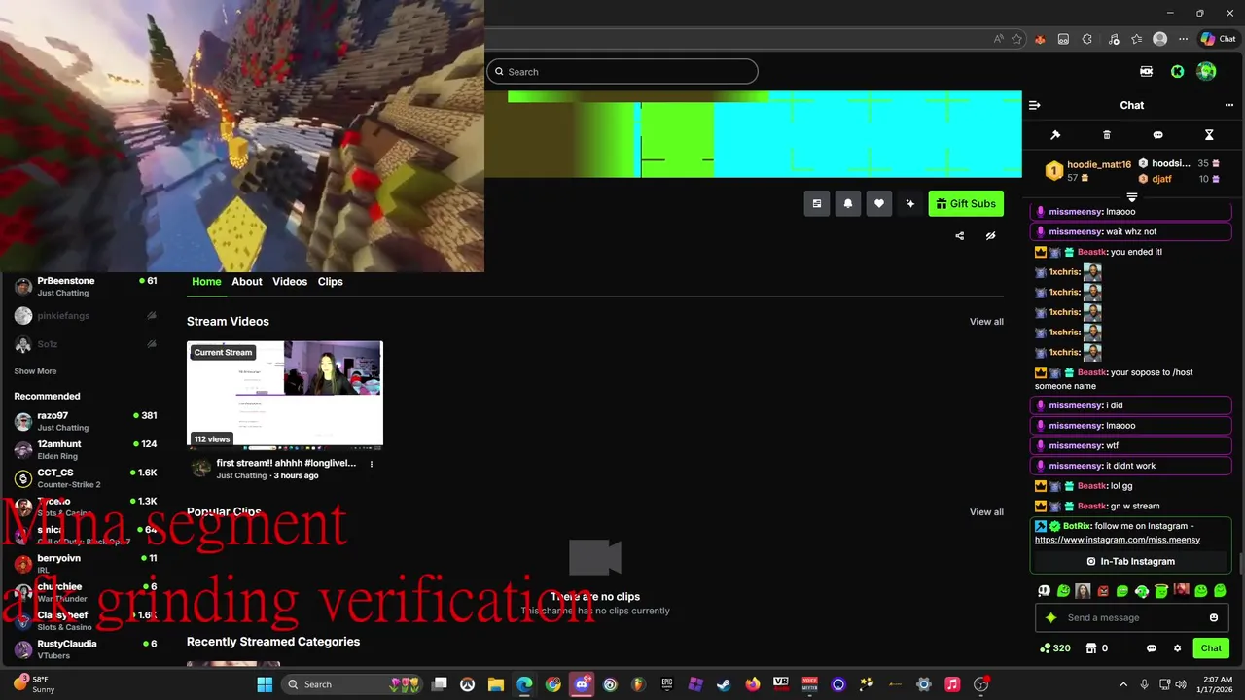Click the green circle icon beside the profile avatar
This screenshot has width=1245, height=700.
point(1177,71)
